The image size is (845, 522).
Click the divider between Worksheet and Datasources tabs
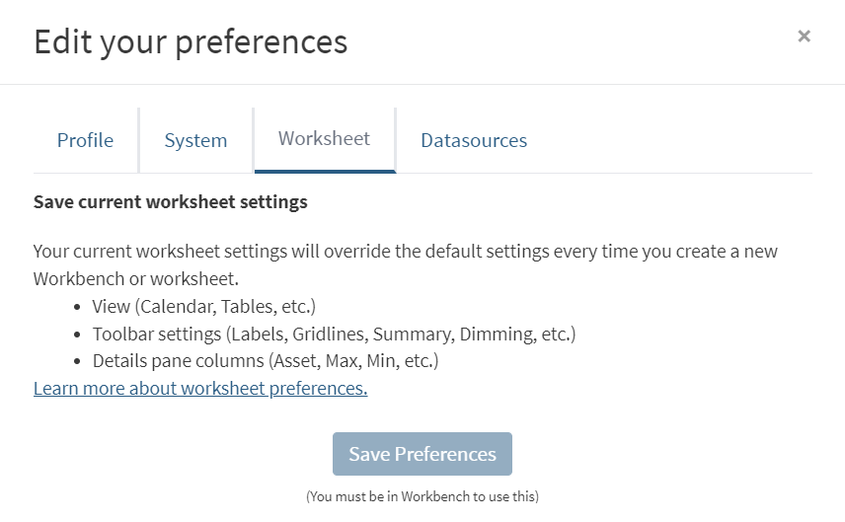click(x=396, y=140)
